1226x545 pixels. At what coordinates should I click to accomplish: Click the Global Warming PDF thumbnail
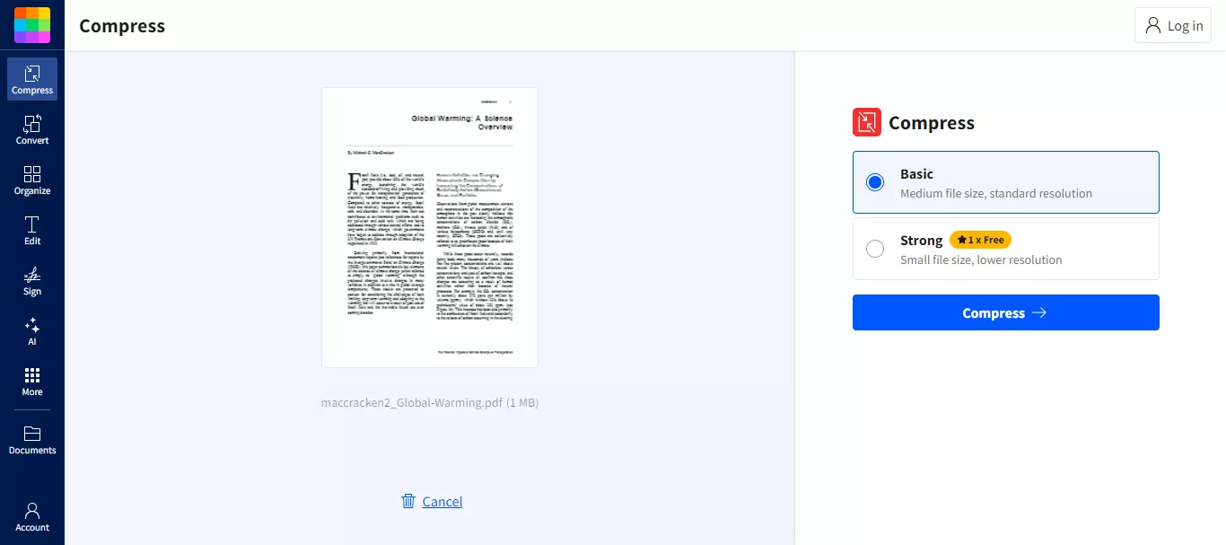(x=430, y=227)
